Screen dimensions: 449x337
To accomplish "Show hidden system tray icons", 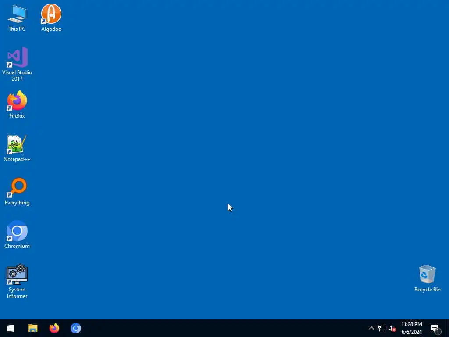I will [371, 328].
